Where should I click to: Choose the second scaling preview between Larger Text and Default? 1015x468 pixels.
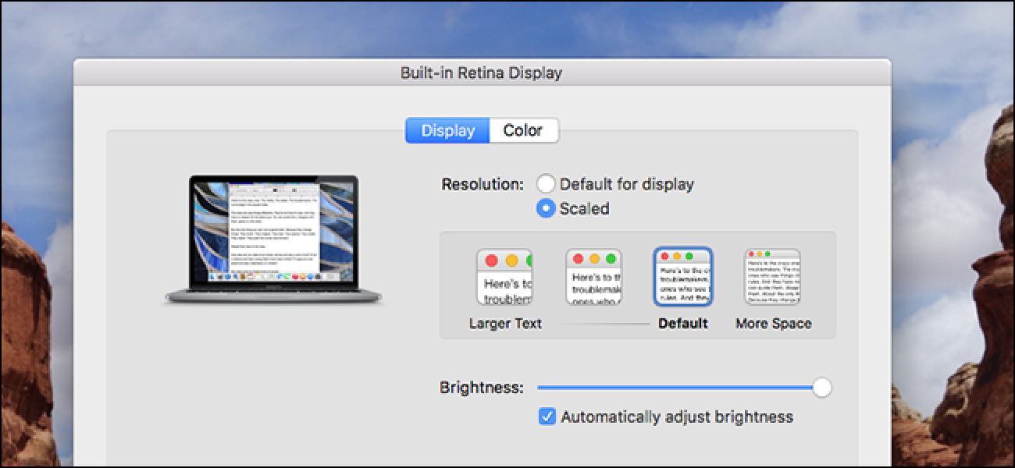click(x=593, y=275)
